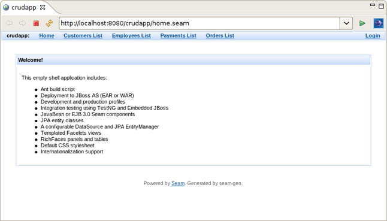Click 'JavaBean or EJB 3.0 Seam components'
Image resolution: width=387 pixels, height=221 pixels.
point(87,114)
